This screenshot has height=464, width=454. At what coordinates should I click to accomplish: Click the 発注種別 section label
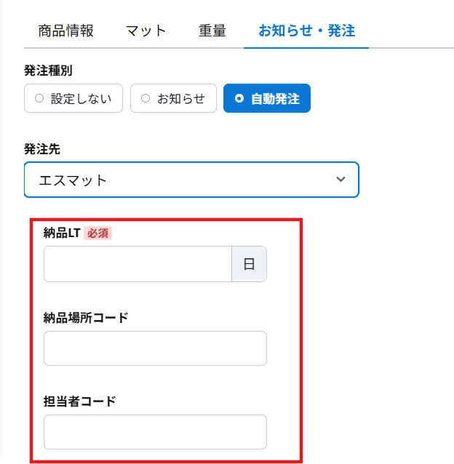pyautogui.click(x=48, y=71)
